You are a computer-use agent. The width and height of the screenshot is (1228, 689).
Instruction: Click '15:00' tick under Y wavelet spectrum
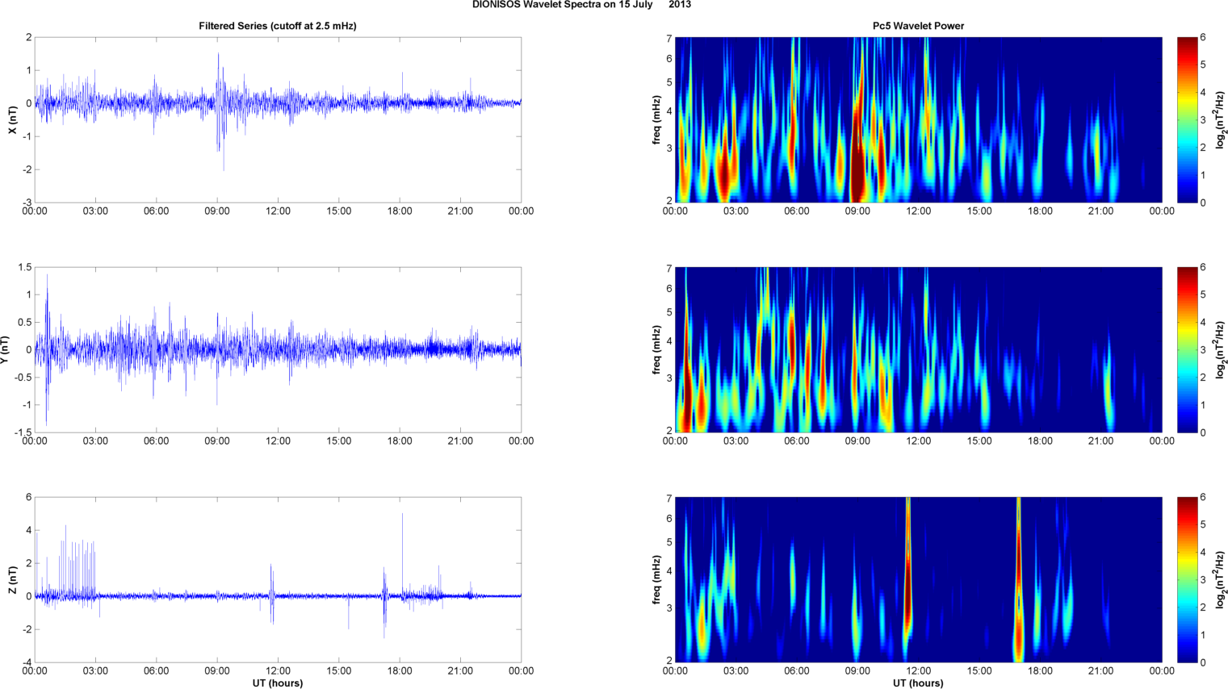979,441
